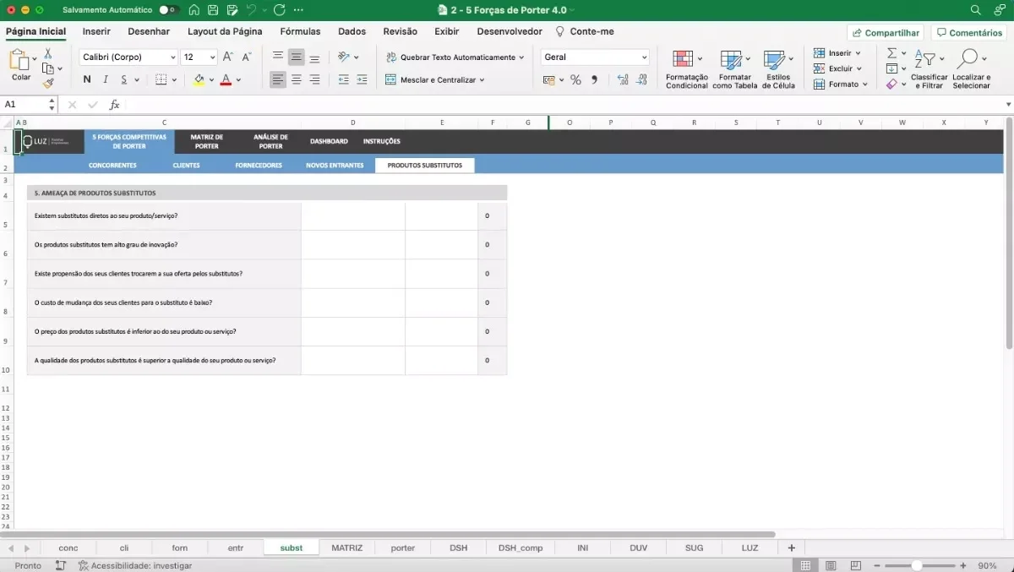Click the Colar paste icon
The image size is (1014, 572).
click(19, 61)
